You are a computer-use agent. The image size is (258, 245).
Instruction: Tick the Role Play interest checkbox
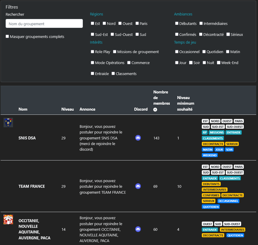click(93, 52)
